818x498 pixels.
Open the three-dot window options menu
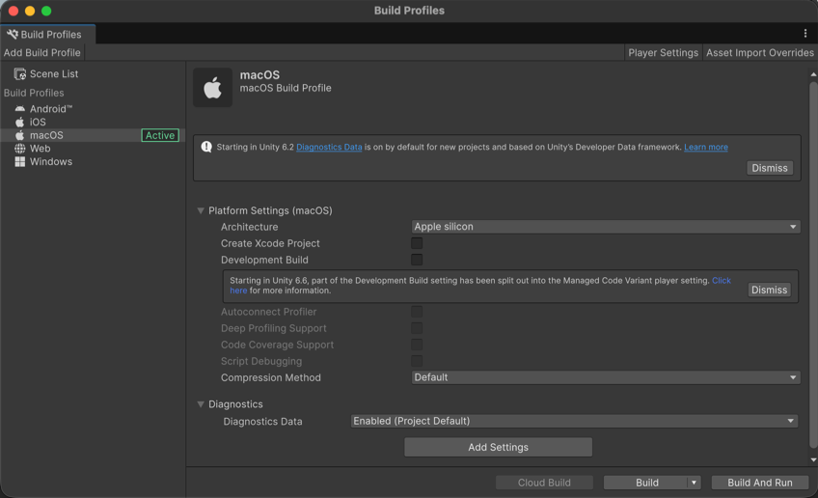tap(805, 34)
